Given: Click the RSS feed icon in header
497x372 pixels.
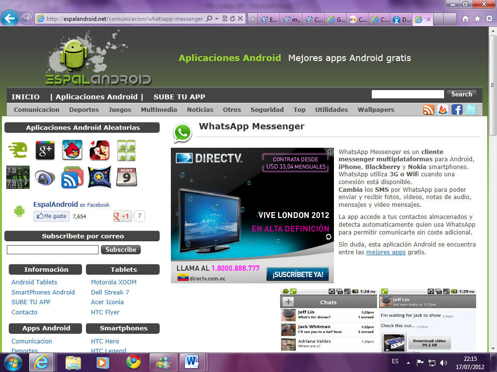Looking at the screenshot, I should tap(429, 109).
